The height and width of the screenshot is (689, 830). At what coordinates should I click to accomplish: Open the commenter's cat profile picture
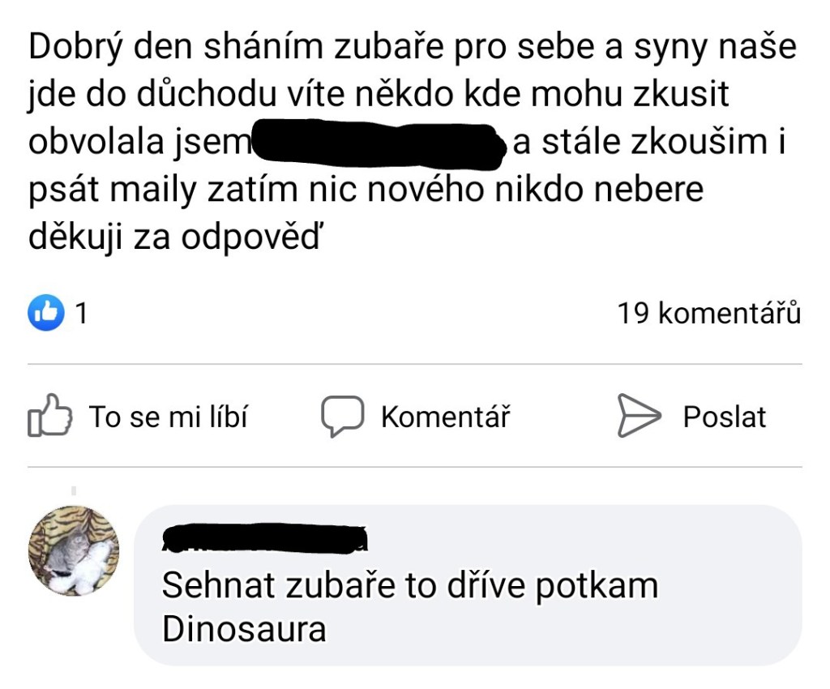(74, 551)
